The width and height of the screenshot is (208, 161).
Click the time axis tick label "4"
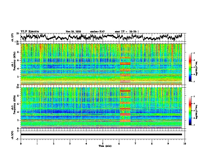[86, 144]
